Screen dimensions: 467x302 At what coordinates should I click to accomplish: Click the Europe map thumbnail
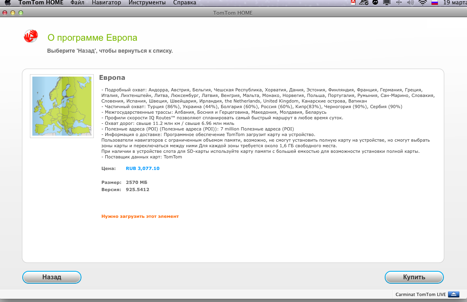click(x=61, y=106)
